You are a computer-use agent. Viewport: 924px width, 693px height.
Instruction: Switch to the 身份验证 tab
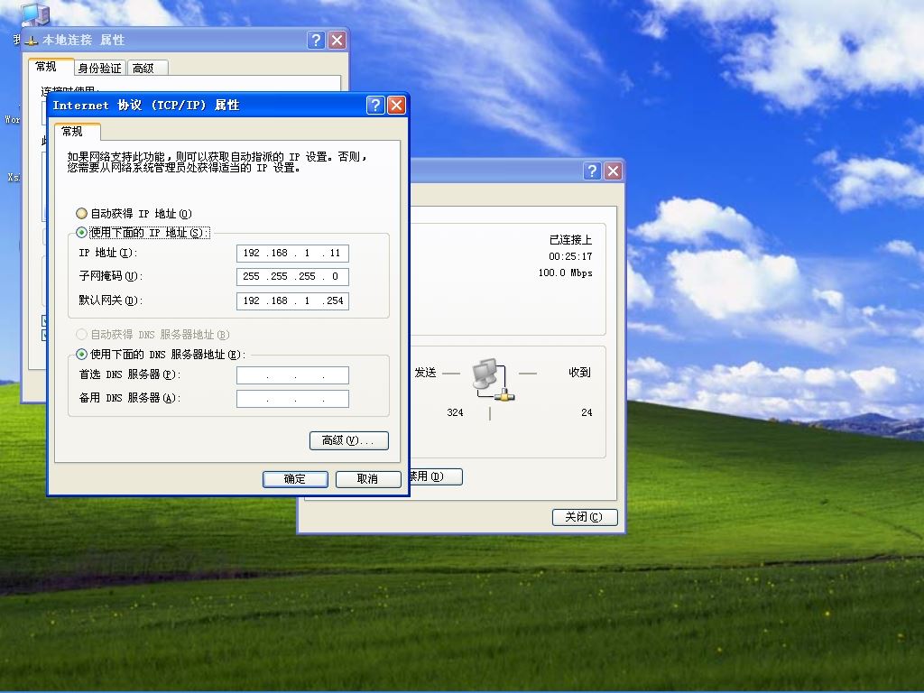[x=99, y=69]
